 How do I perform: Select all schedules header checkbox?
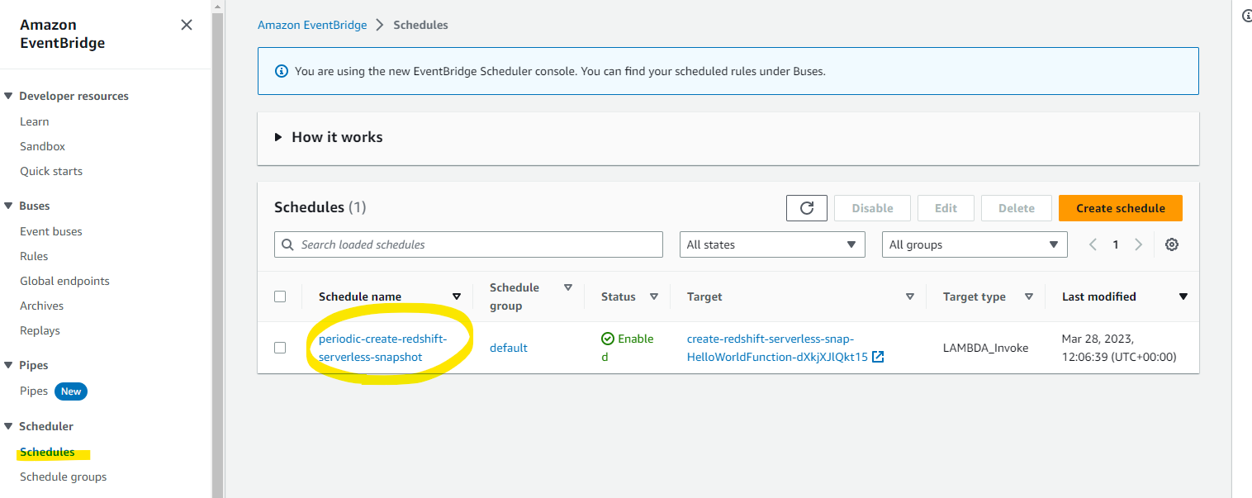click(280, 296)
